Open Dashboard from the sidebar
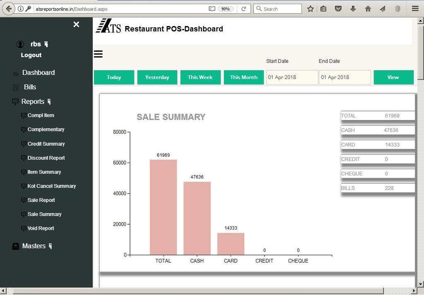 tap(39, 72)
